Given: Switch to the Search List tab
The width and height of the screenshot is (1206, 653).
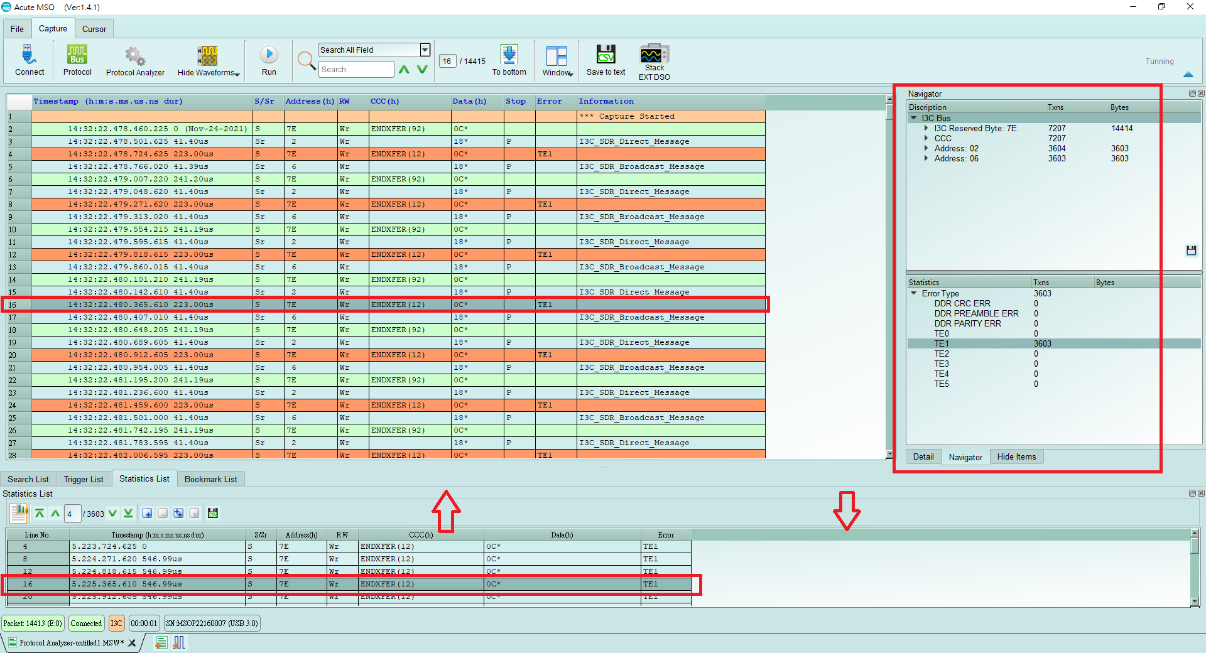Looking at the screenshot, I should (28, 479).
